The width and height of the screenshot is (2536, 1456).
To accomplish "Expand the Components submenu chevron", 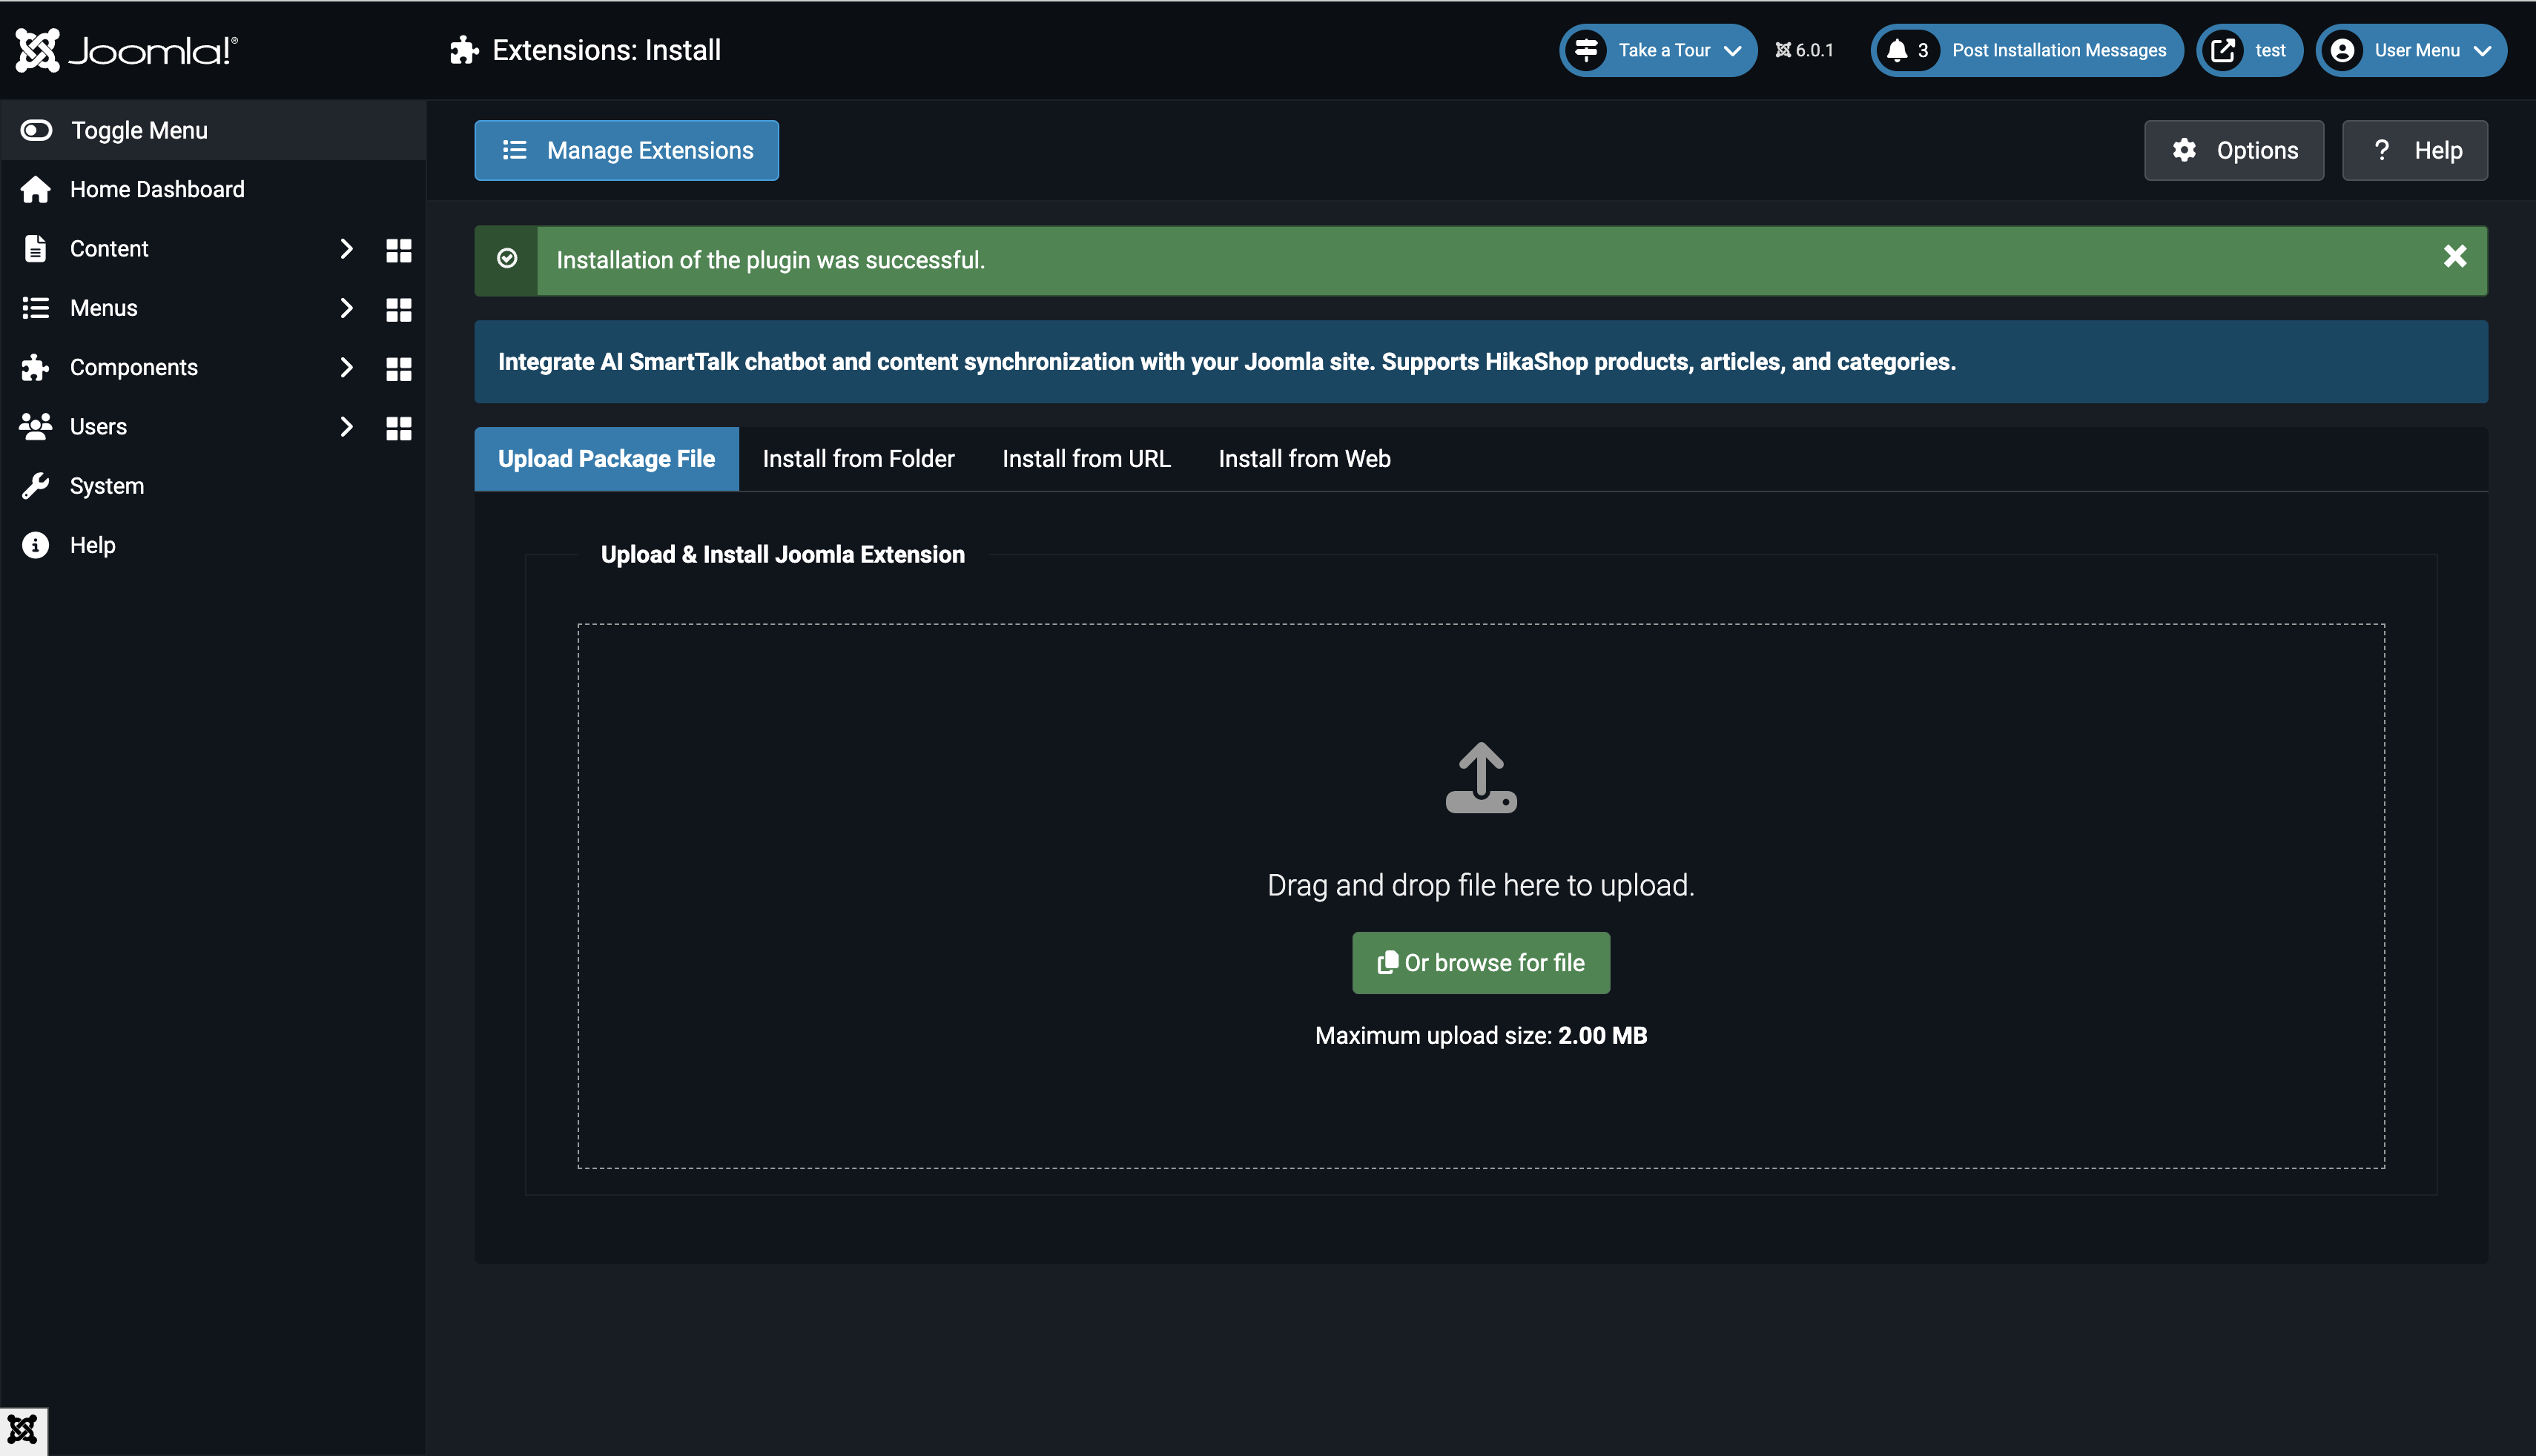I will [347, 367].
